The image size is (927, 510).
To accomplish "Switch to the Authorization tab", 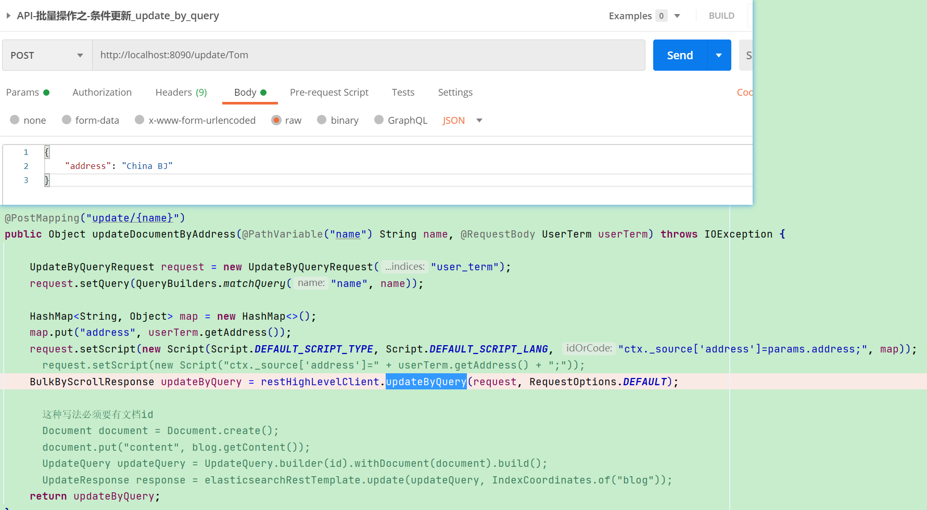I will pos(102,93).
